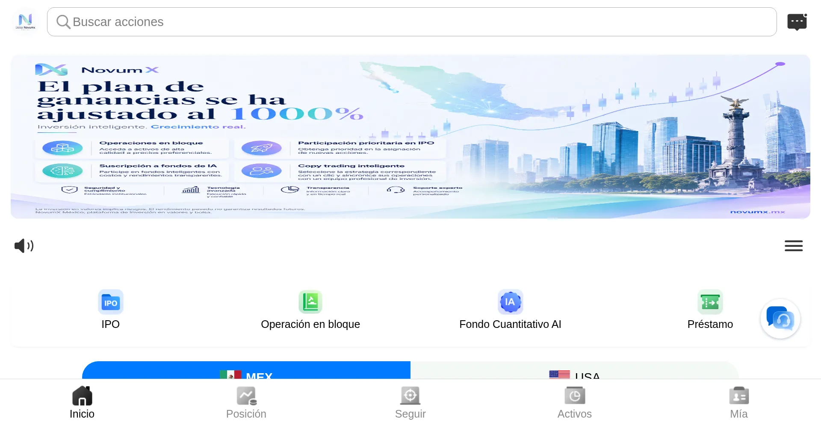Click the Bolsa Novumx logo icon
Viewport: 821px width, 424px height.
pos(25,22)
